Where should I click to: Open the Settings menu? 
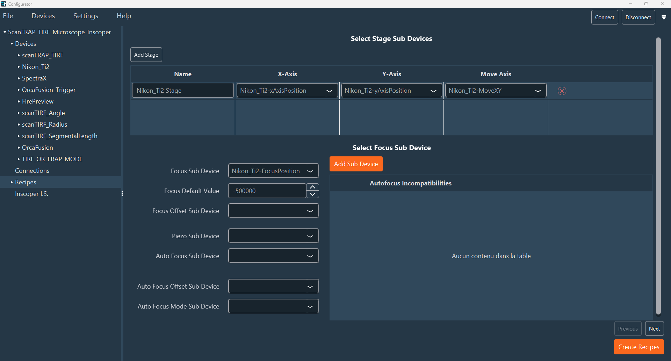point(86,16)
